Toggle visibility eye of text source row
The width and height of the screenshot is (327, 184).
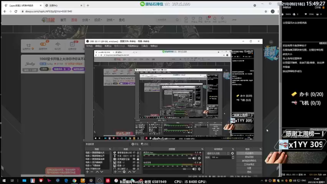[134, 156]
